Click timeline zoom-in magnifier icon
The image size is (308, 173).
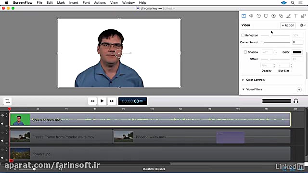[x=61, y=169]
